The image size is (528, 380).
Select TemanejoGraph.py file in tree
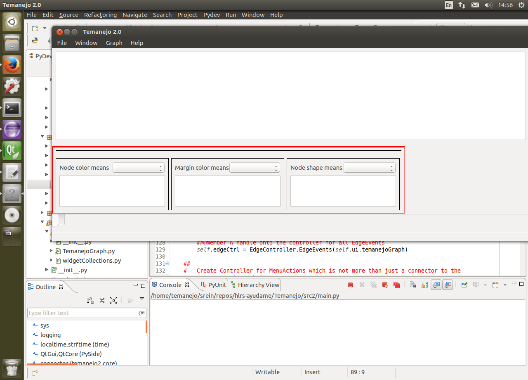coord(89,251)
